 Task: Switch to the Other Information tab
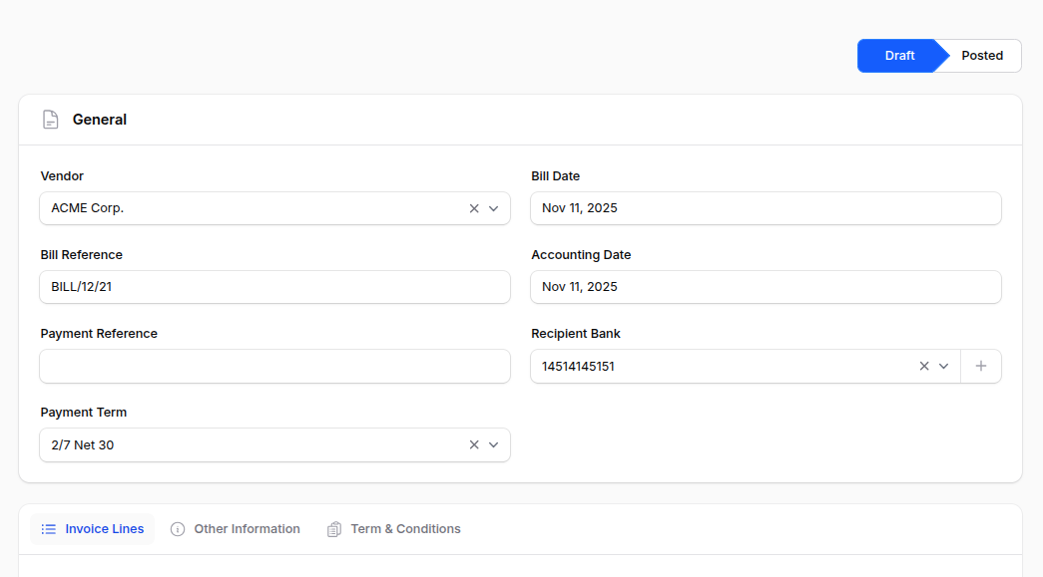point(247,529)
